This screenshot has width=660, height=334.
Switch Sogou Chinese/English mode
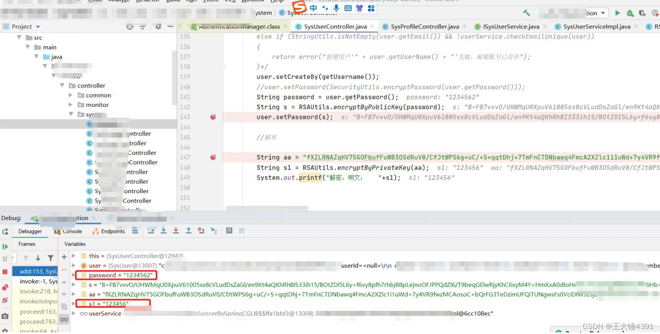tap(313, 8)
